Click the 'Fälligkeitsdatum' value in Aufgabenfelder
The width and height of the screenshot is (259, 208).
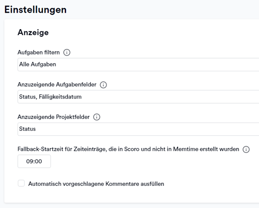(60, 97)
